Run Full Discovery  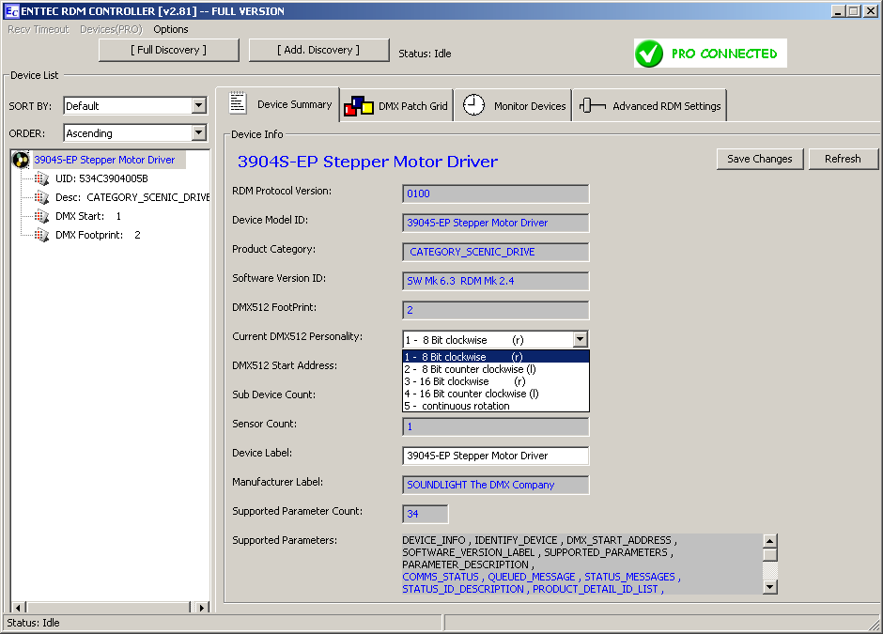pos(168,50)
